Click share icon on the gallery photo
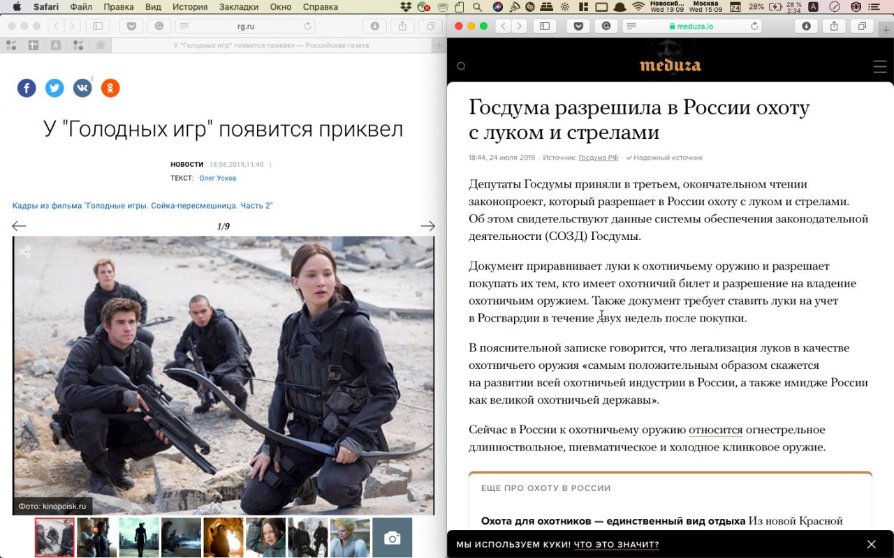 (x=25, y=252)
